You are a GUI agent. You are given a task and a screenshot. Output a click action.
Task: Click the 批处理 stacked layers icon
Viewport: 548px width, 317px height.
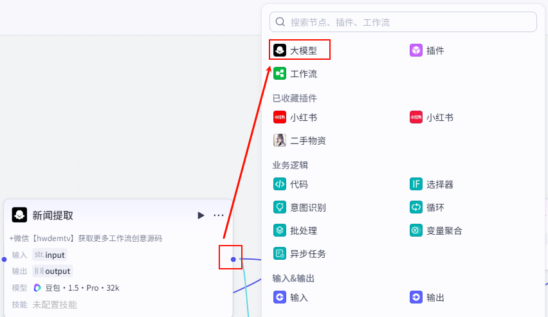tap(280, 230)
